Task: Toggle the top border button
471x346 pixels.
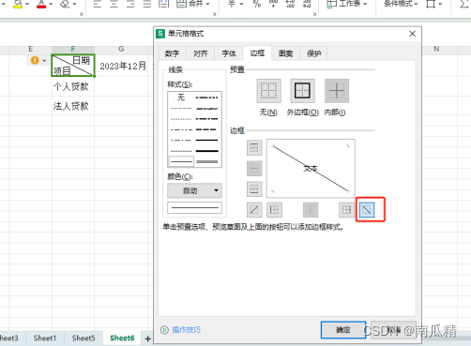Action: 254,147
